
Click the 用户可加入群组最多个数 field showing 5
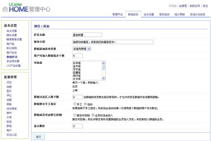[x=77, y=56]
